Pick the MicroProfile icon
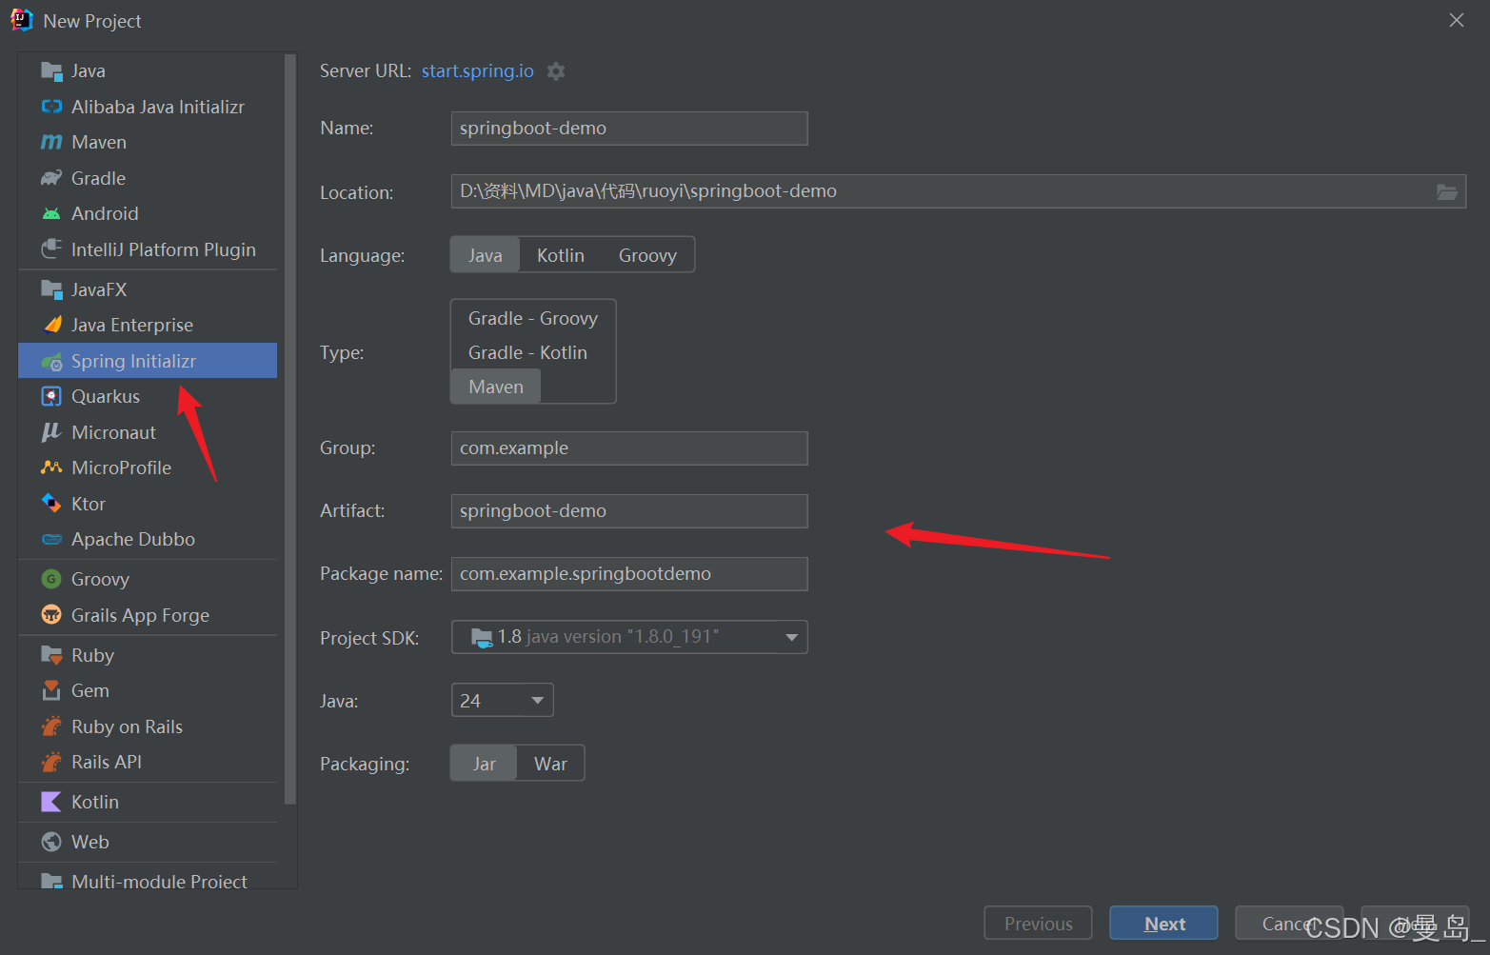Screen dimensions: 1490x955 point(51,468)
